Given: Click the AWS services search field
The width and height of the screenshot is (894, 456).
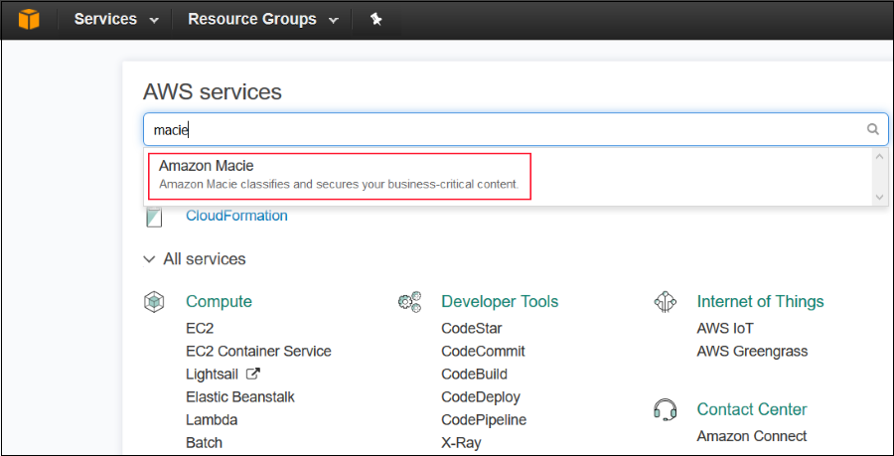Looking at the screenshot, I should click(516, 129).
